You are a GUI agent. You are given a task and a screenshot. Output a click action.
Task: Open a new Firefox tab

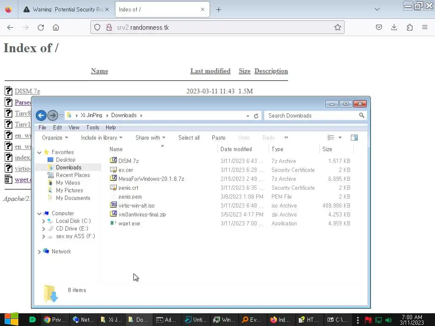pyautogui.click(x=219, y=10)
